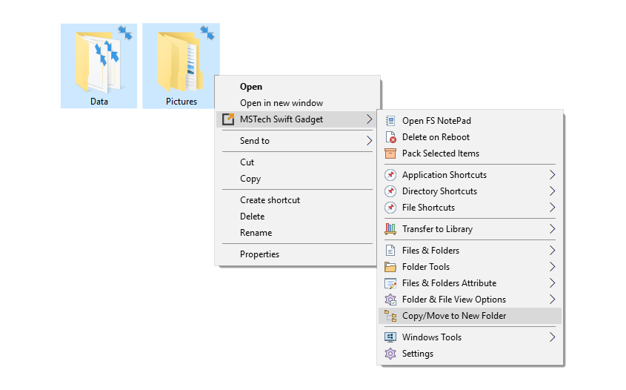Select Create shortcut menu entry
626x390 pixels.
coord(270,200)
